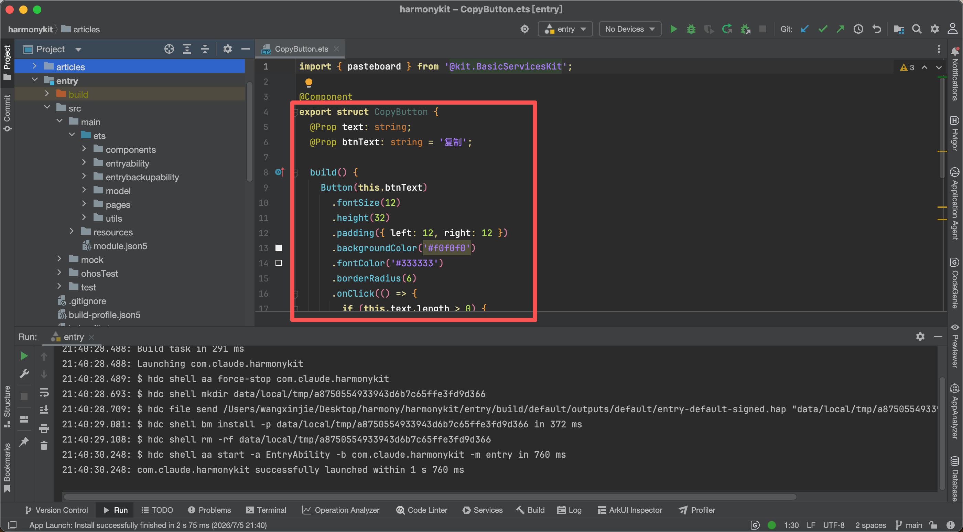
Task: Collapse the src folder
Action: click(x=47, y=107)
